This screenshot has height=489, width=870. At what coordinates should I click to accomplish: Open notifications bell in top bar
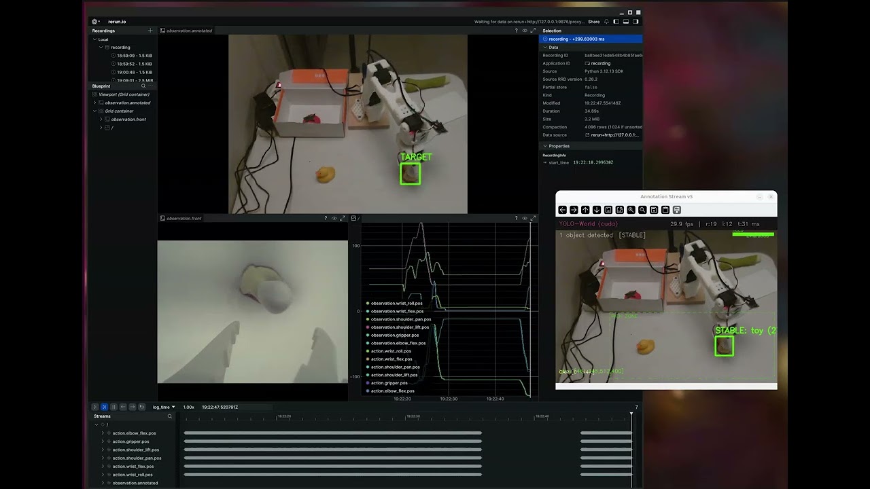[606, 22]
